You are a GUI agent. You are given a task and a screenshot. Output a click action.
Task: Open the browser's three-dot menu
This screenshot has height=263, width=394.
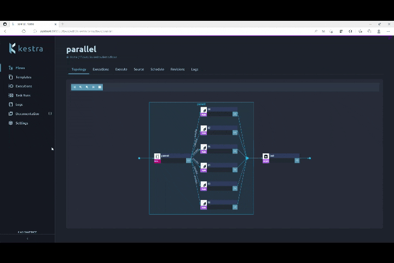[x=388, y=31]
